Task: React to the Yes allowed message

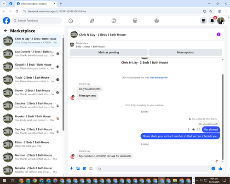Action: pos(199,130)
